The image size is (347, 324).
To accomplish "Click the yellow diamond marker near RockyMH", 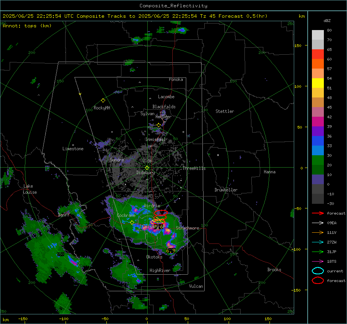I will (x=103, y=101).
